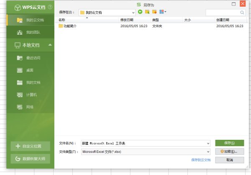Sort by 大小 column header

click(198, 20)
